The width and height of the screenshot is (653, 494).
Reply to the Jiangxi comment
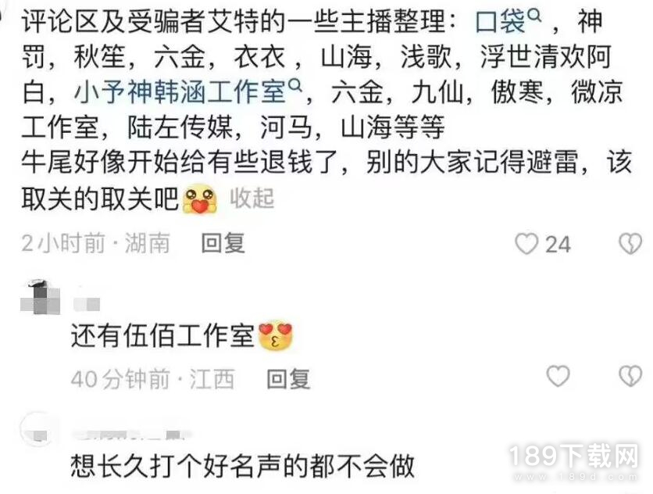288,379
